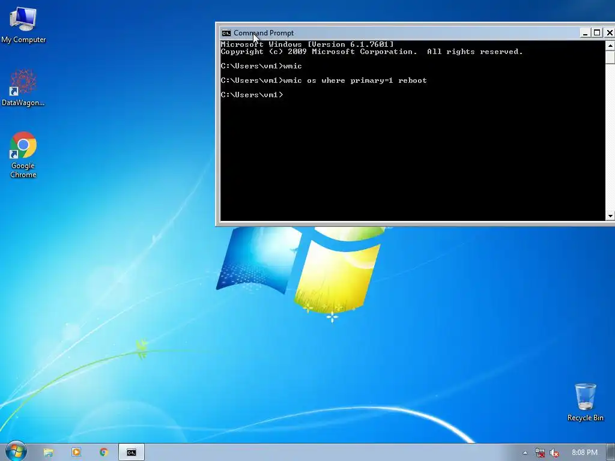Viewport: 615px width, 461px height.
Task: Open the network status tray icon
Action: pyautogui.click(x=540, y=453)
